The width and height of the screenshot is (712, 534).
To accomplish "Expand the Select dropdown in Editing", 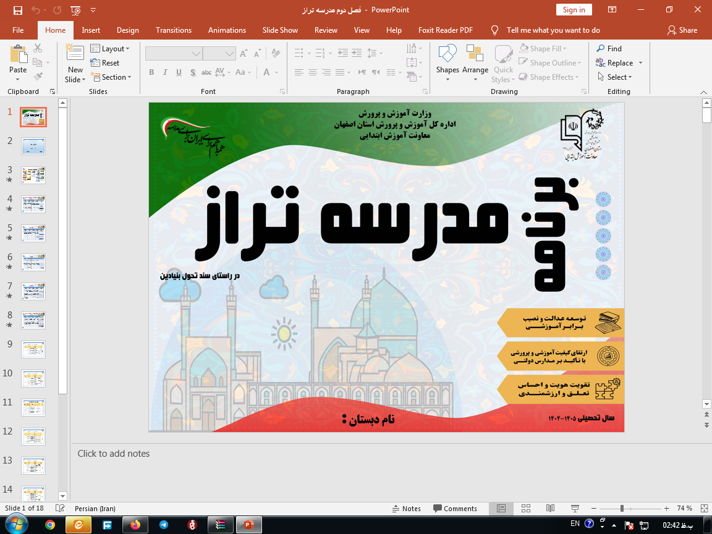I will [615, 77].
